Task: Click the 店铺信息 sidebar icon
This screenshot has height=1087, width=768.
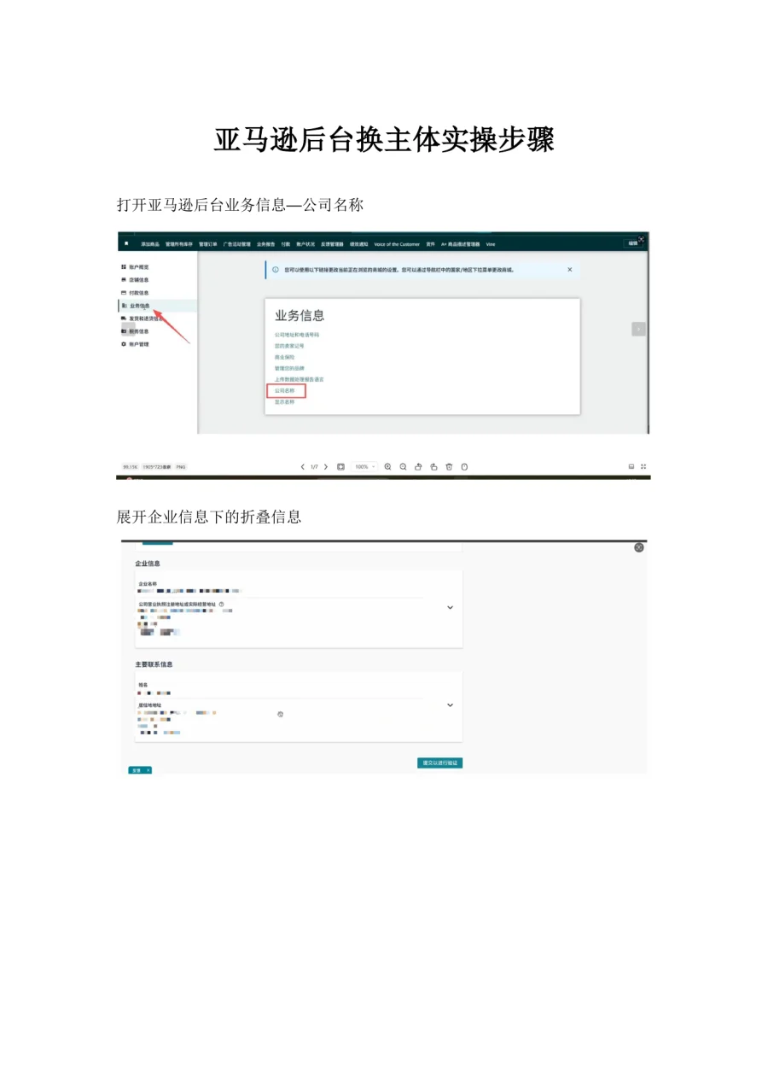Action: coord(124,280)
